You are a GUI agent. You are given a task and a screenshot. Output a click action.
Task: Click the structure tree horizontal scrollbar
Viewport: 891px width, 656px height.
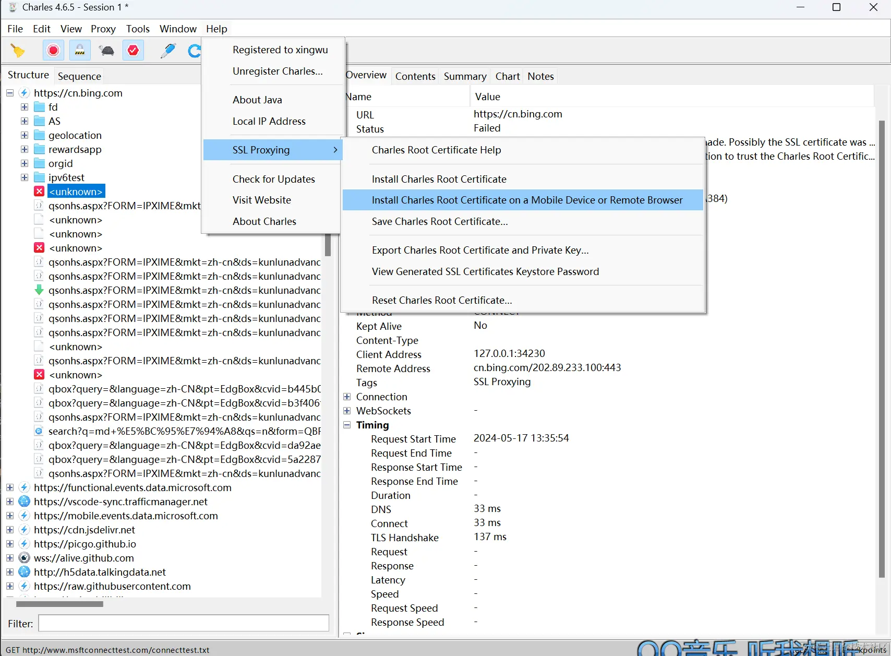(x=59, y=604)
